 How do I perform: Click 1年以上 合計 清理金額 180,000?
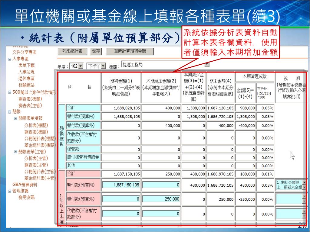[x=245, y=174]
